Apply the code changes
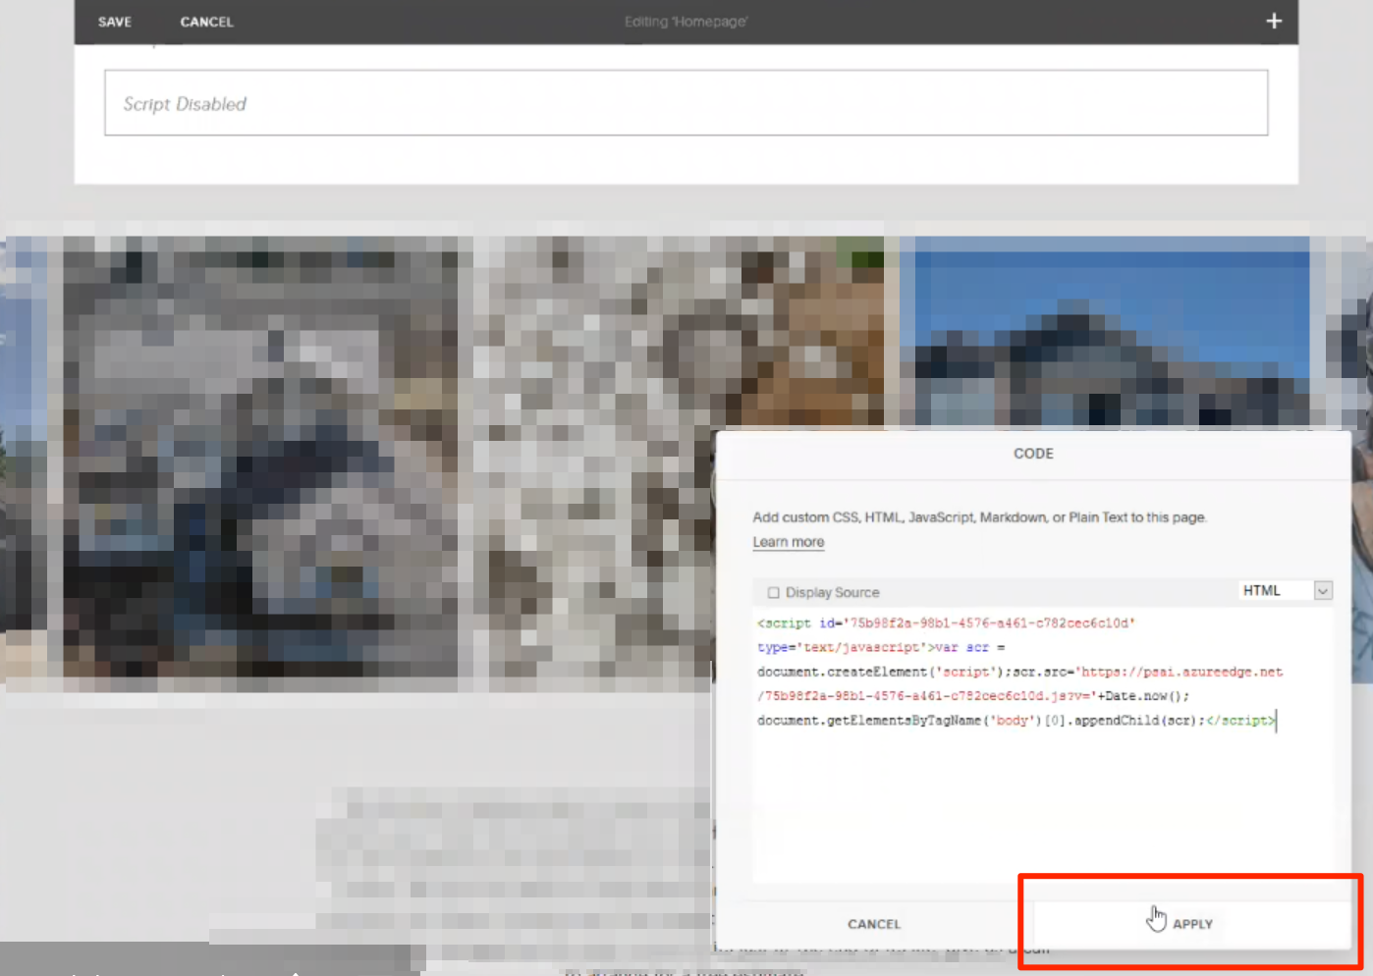This screenshot has width=1373, height=976. [x=1191, y=924]
